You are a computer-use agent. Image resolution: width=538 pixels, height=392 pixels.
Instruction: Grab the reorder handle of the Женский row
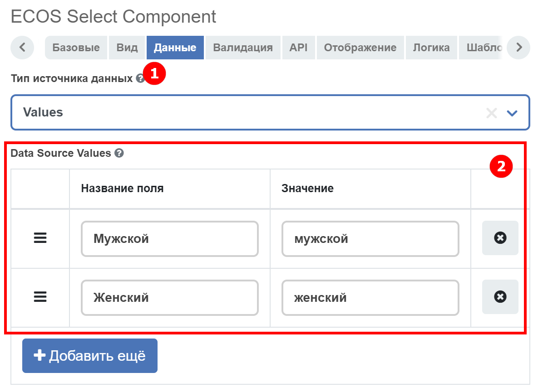tap(40, 297)
